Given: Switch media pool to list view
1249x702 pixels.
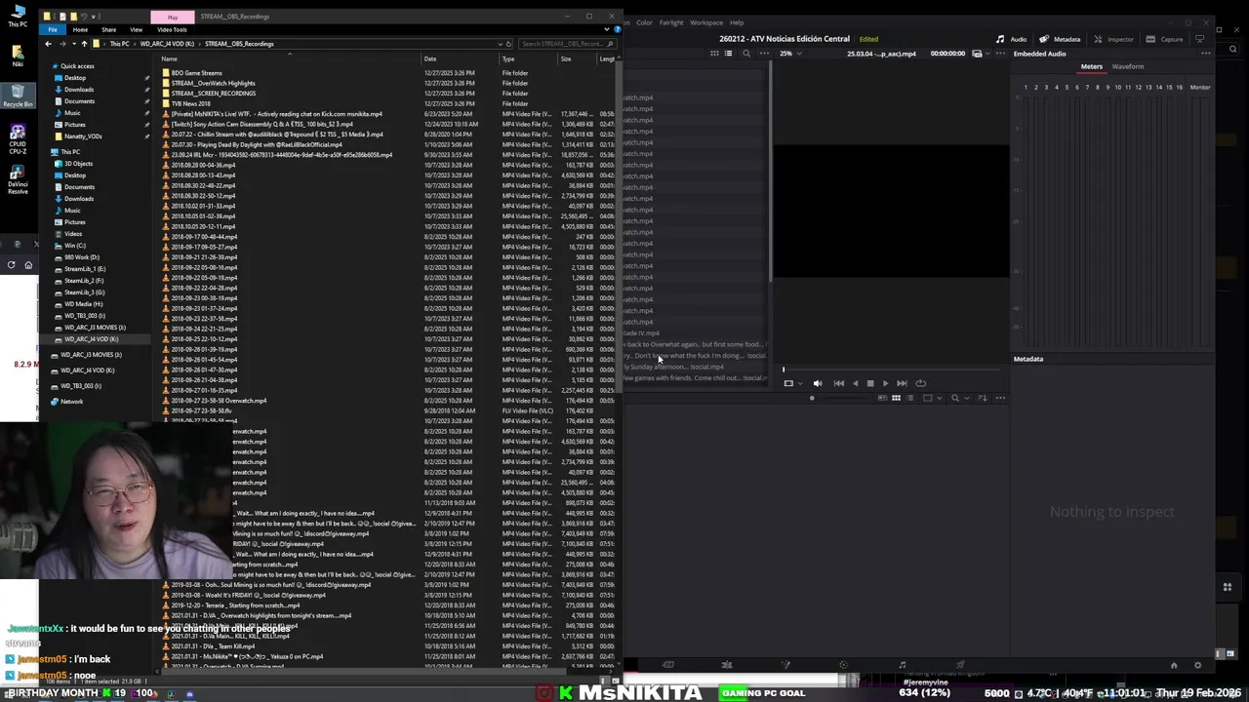Looking at the screenshot, I should coord(908,398).
